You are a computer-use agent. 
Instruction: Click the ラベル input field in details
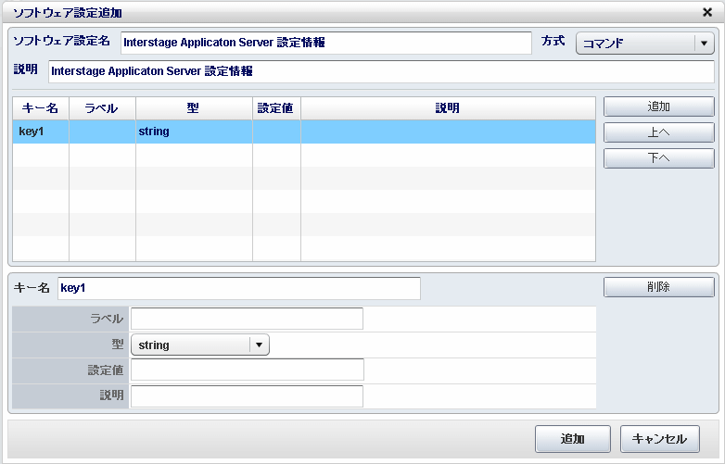(x=247, y=319)
